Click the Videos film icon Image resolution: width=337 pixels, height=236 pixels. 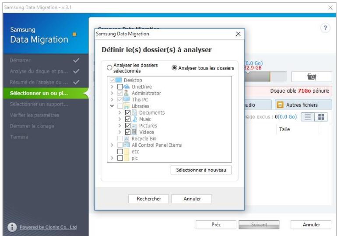click(x=134, y=132)
